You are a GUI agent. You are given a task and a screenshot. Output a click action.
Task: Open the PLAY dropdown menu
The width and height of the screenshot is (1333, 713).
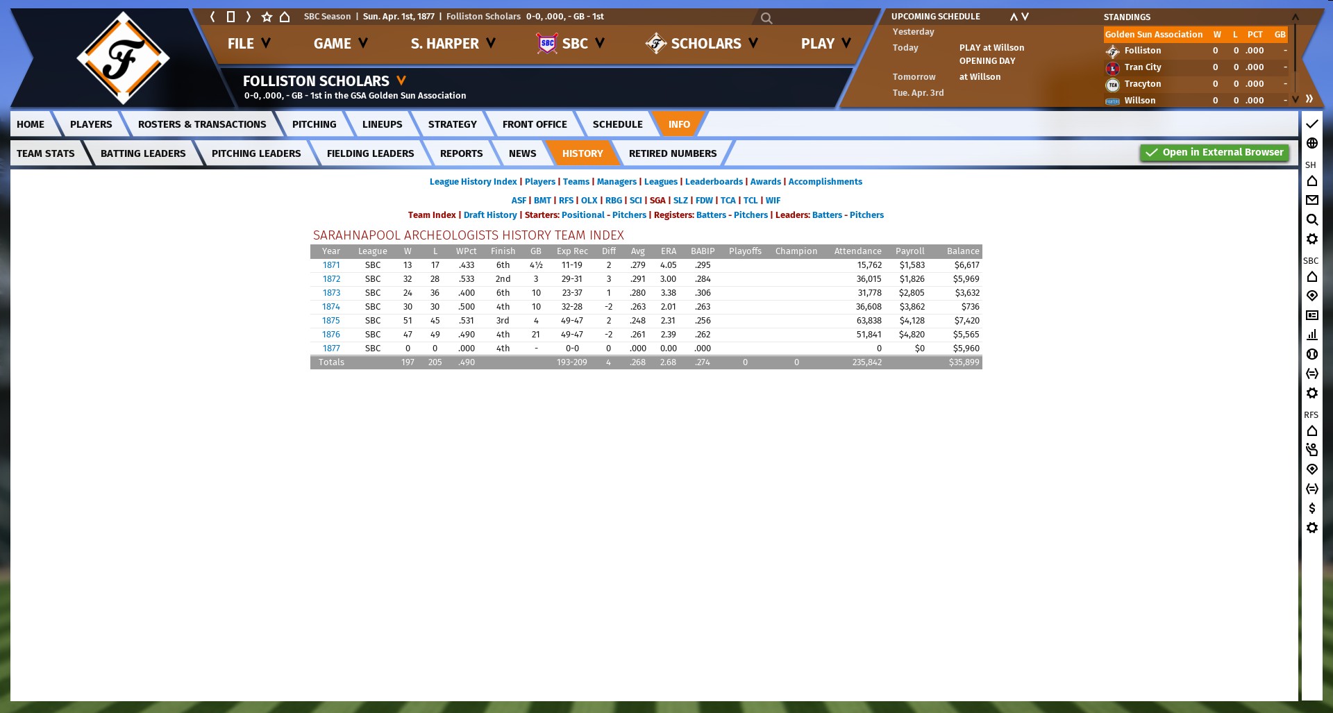[825, 44]
